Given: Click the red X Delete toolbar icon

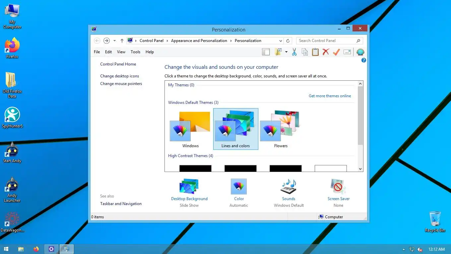Looking at the screenshot, I should (x=326, y=52).
